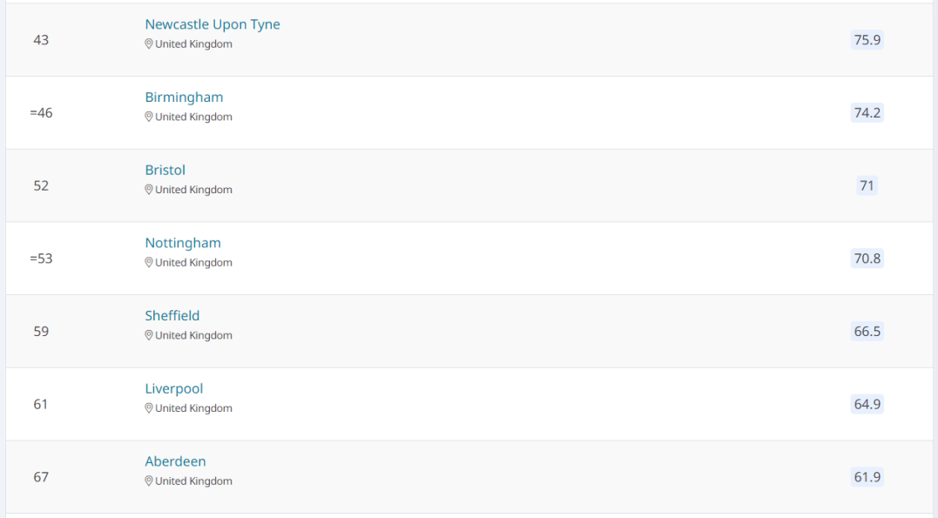Click the rank 67 cell for Aberdeen

[41, 477]
